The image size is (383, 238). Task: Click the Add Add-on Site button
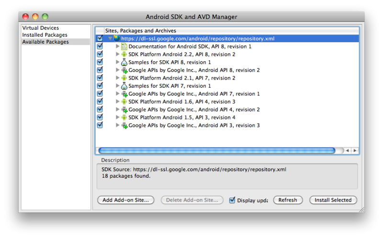(x=125, y=200)
